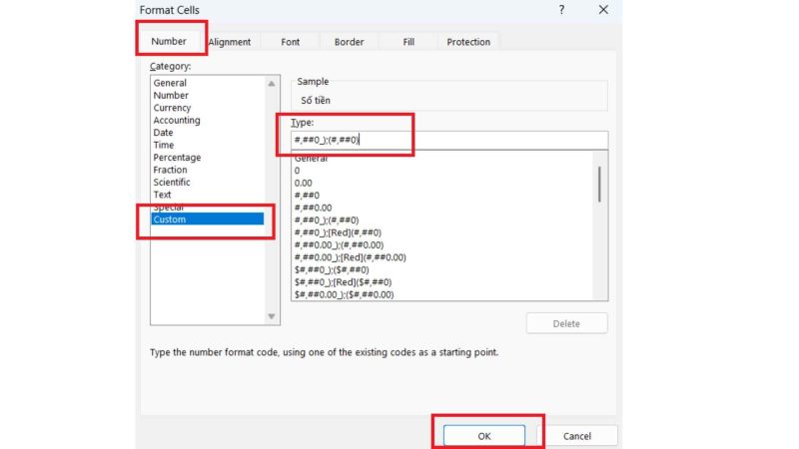Open the Protection tab
Viewport: 799px width, 449px height.
468,42
